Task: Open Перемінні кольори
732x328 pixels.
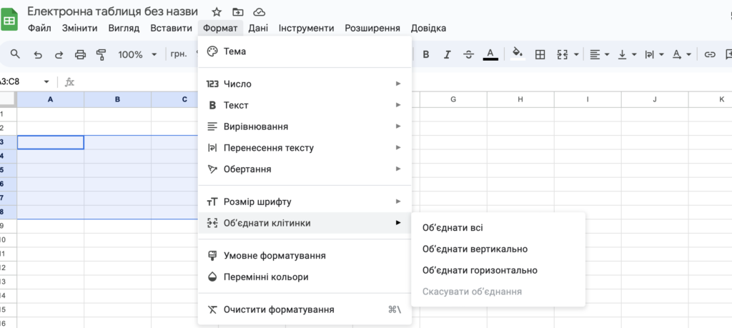Action: point(305,277)
